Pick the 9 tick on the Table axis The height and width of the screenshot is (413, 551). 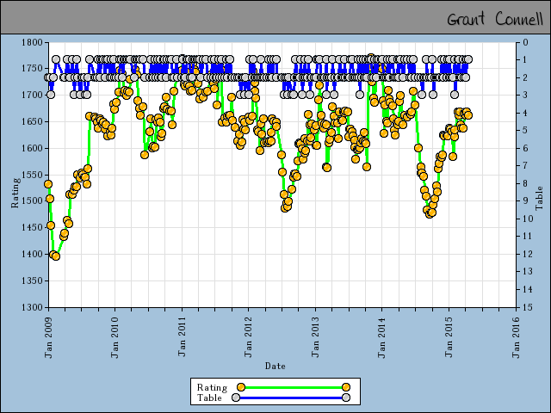526,200
